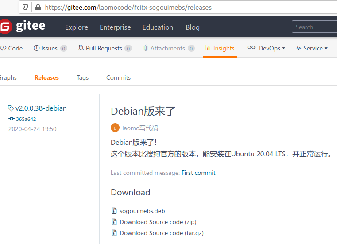Open the Debian版来了 release title
The height and width of the screenshot is (244, 337).
point(143,111)
